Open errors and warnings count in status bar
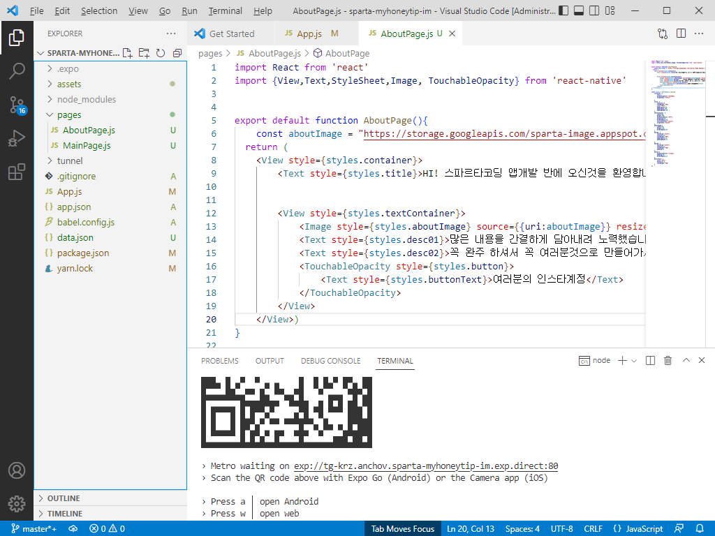 pos(107,529)
